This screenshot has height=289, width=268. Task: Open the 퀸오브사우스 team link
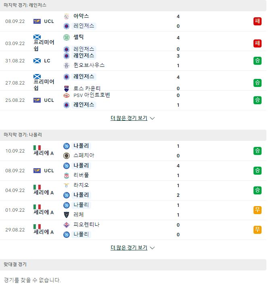point(89,65)
